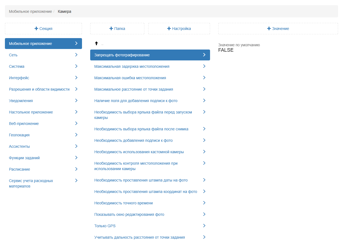Select the Интерфейс section
The height and width of the screenshot is (246, 343).
click(x=19, y=78)
